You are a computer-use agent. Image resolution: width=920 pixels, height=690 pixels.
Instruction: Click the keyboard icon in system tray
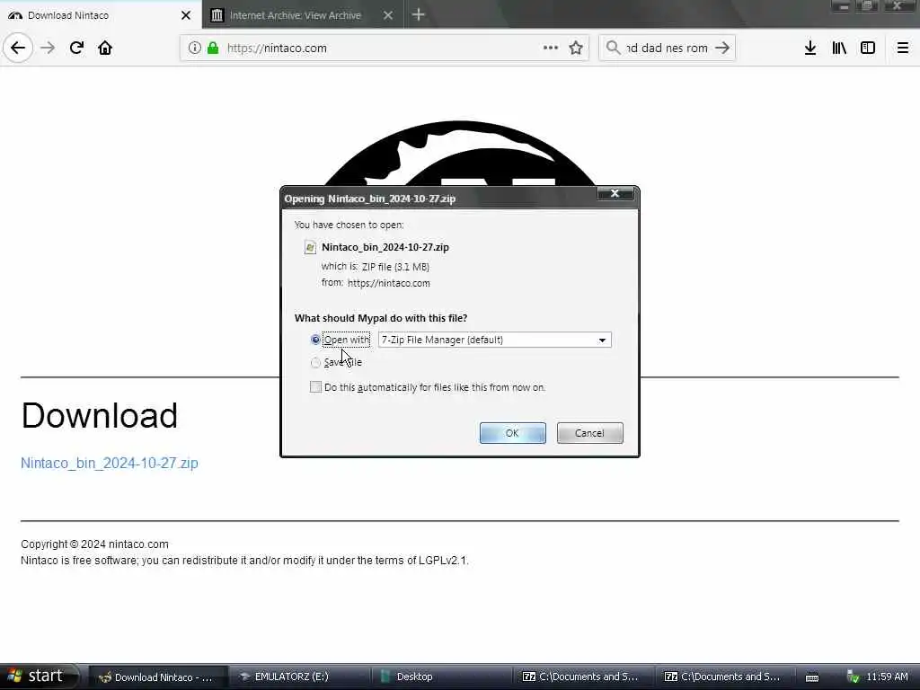pyautogui.click(x=812, y=677)
